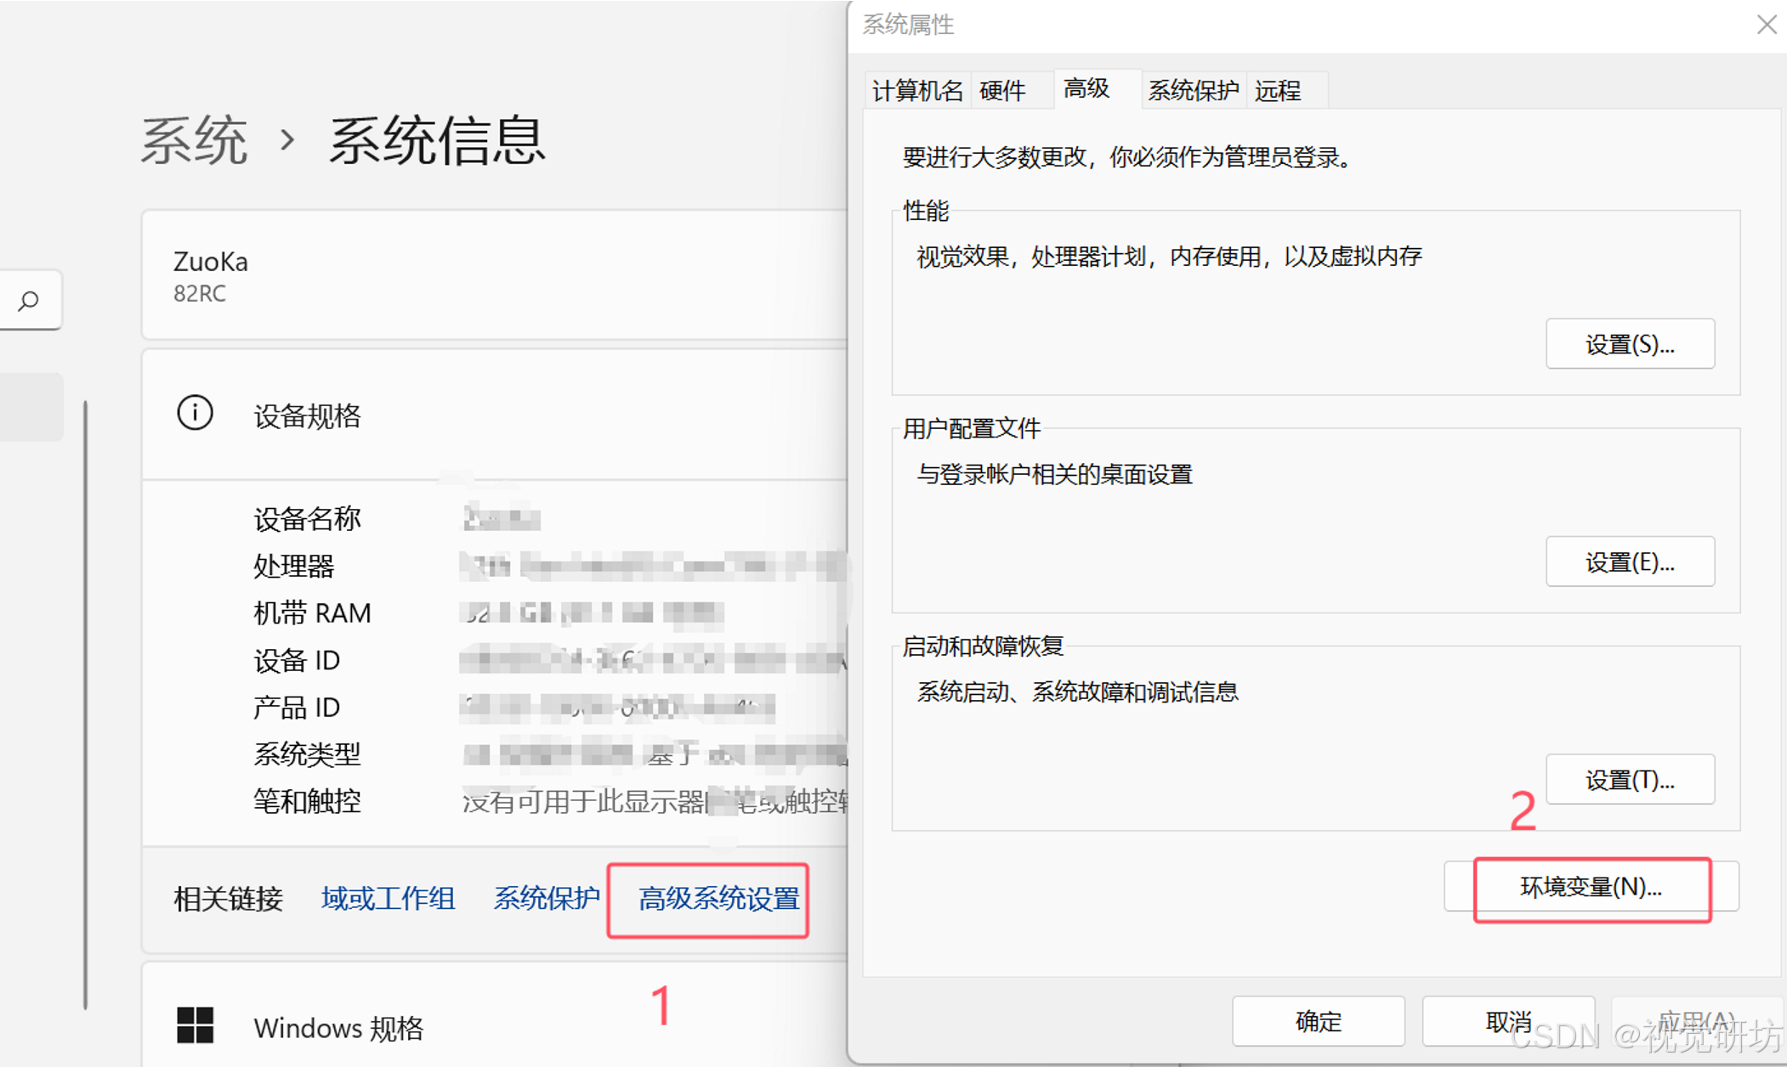Image resolution: width=1787 pixels, height=1067 pixels.
Task: Expand the 设备规格 section header
Action: (x=495, y=415)
